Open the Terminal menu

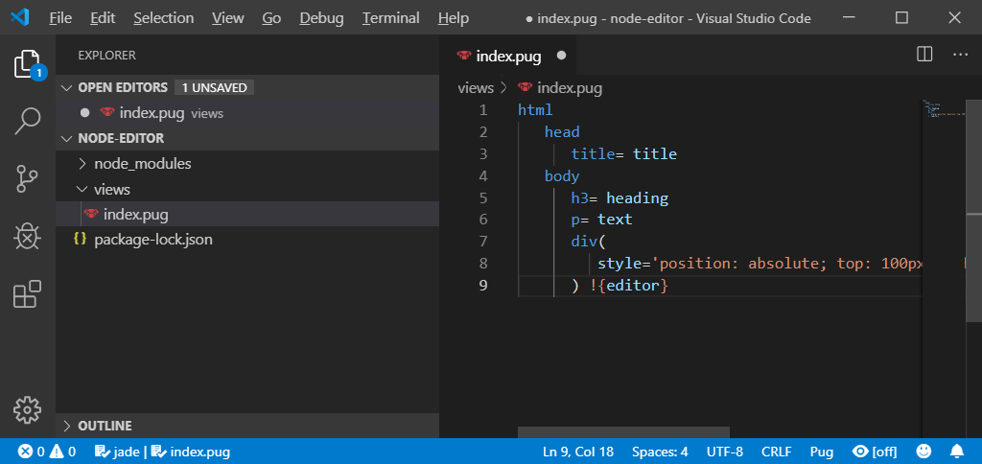click(391, 18)
